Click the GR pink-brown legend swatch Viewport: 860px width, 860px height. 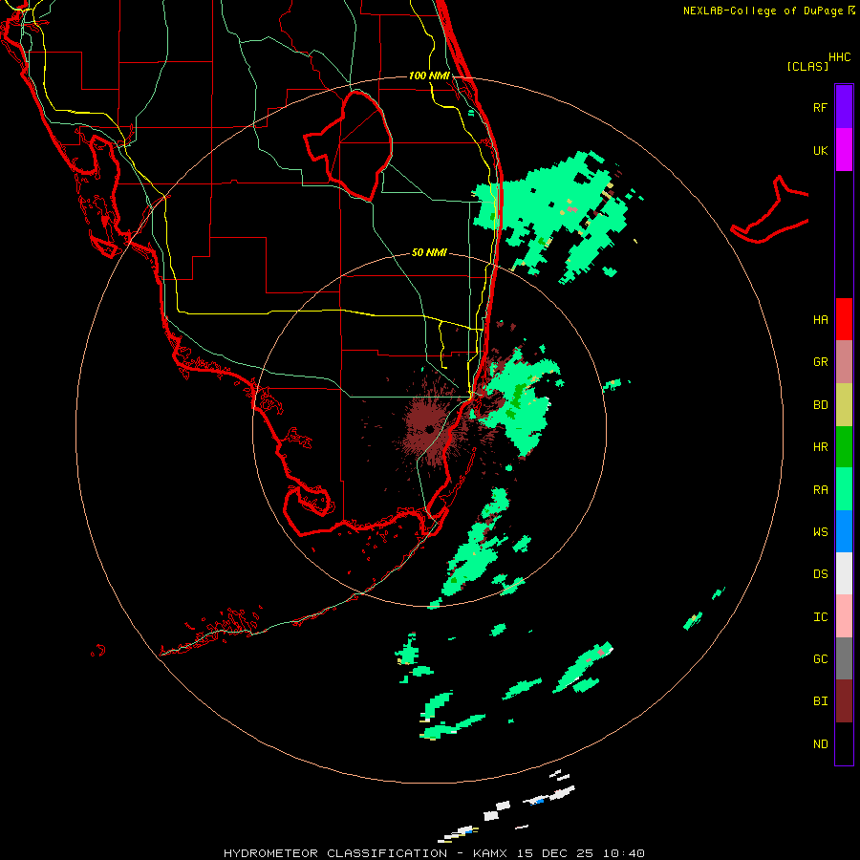tap(844, 362)
